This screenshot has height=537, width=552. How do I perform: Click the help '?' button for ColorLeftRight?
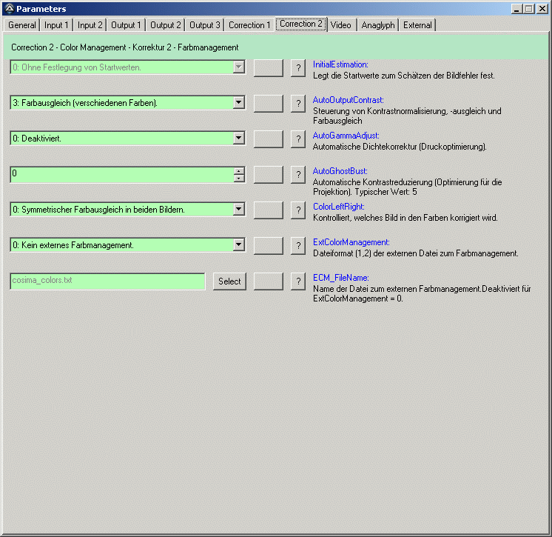[298, 210]
